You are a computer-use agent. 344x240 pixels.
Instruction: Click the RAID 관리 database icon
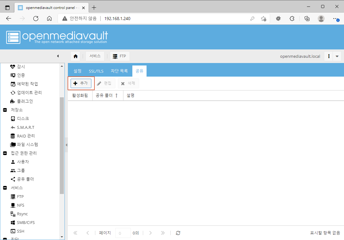(13, 136)
